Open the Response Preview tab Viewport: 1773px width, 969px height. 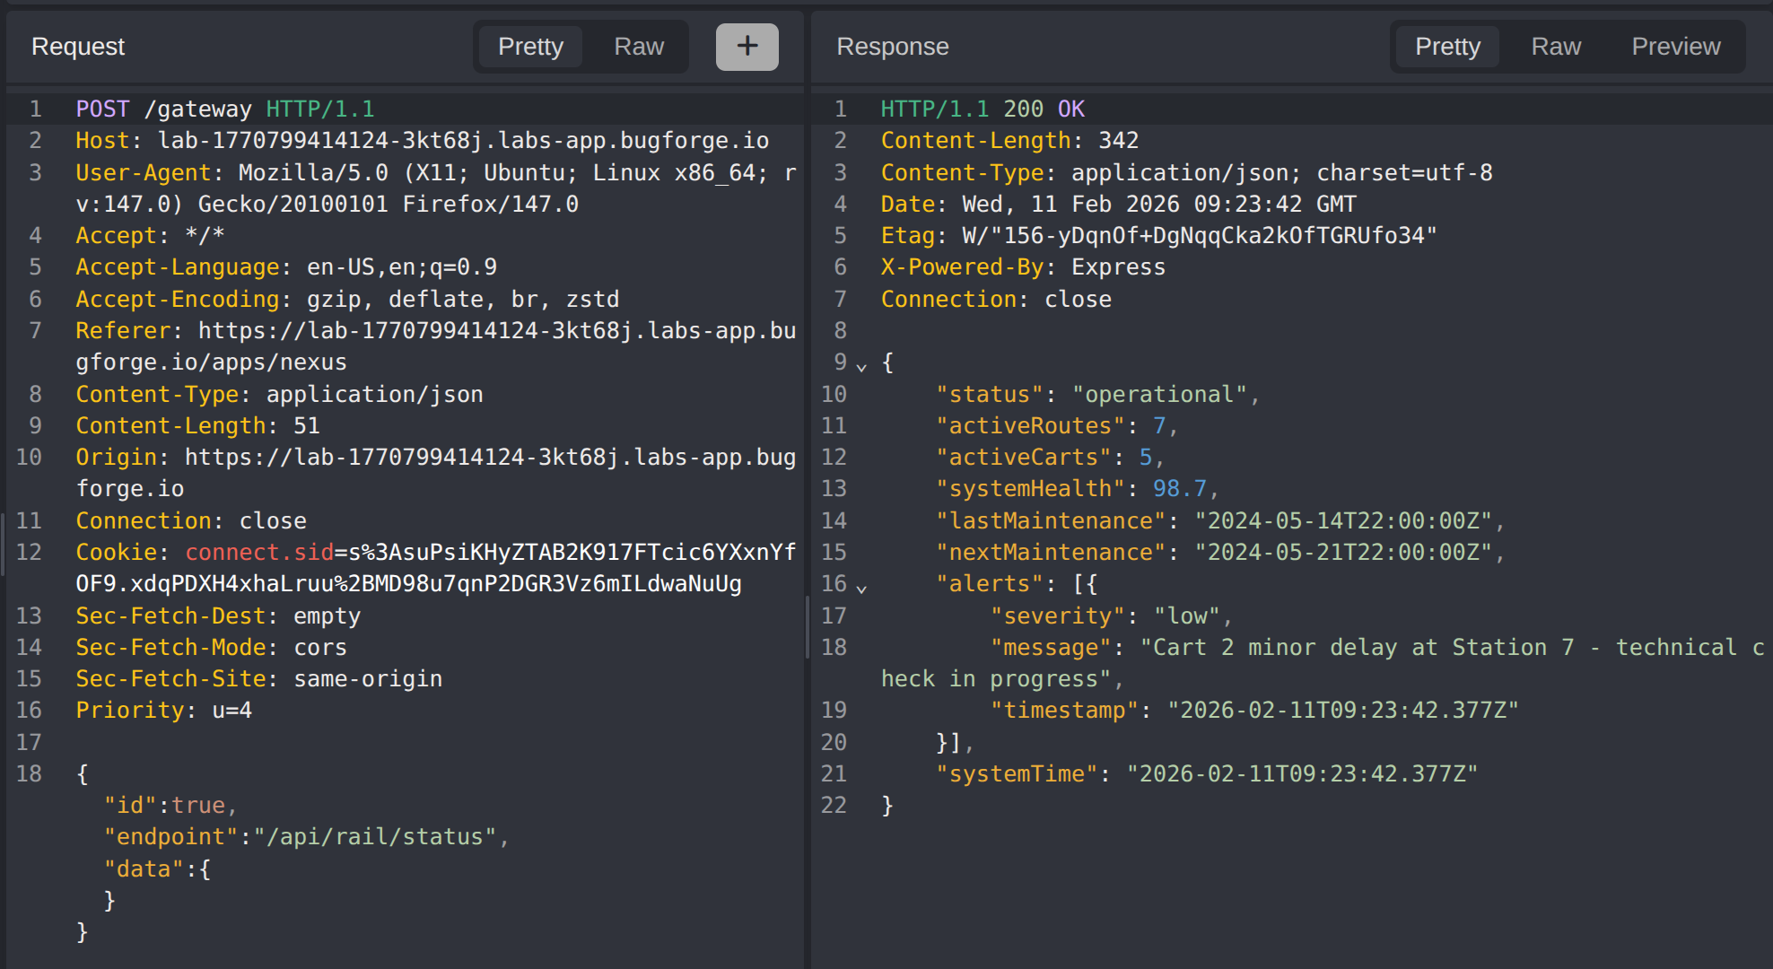coord(1675,47)
